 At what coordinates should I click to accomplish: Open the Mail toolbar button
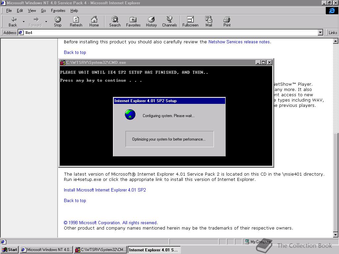click(x=209, y=21)
